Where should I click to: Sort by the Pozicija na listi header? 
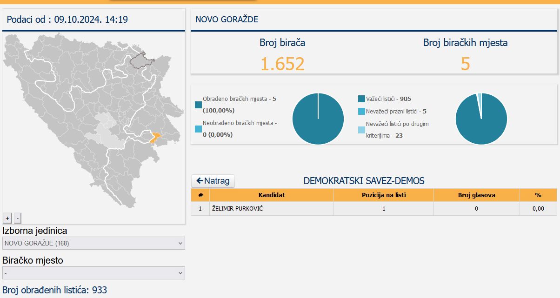383,195
